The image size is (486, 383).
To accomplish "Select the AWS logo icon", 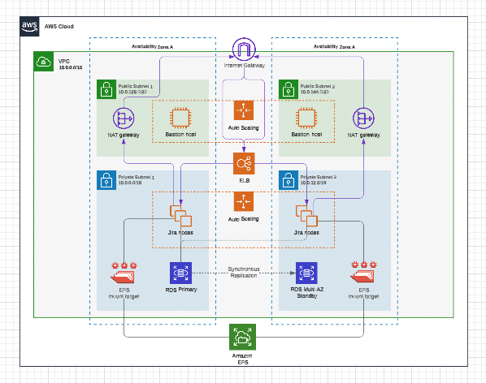I will (29, 27).
